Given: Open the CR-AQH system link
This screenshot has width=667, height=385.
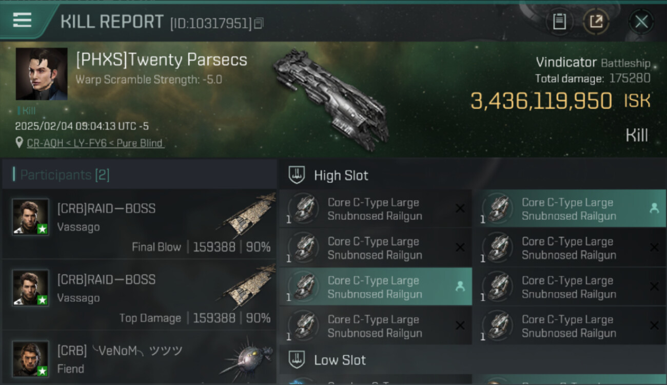Looking at the screenshot, I should pos(45,143).
